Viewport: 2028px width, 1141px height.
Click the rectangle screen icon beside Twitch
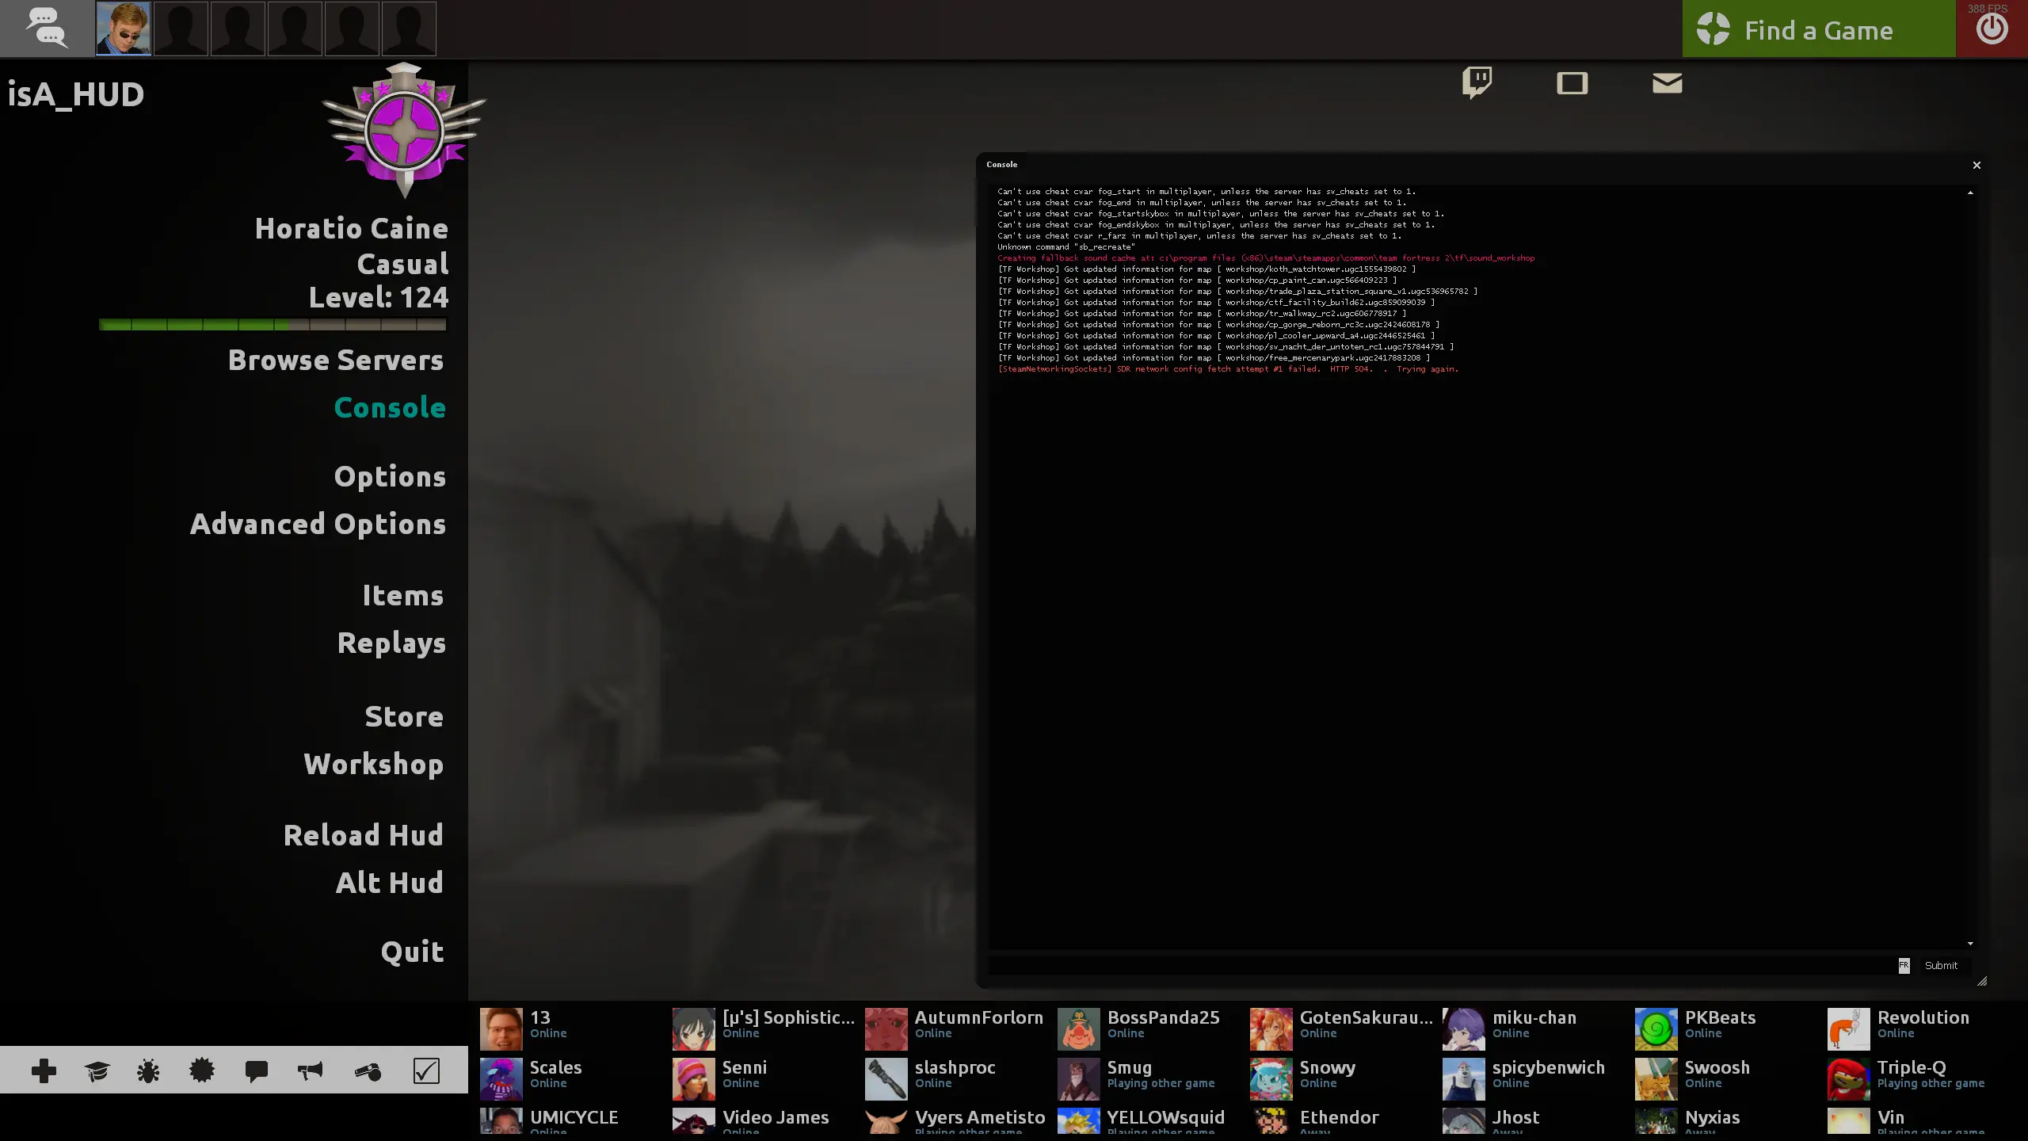[x=1572, y=82]
